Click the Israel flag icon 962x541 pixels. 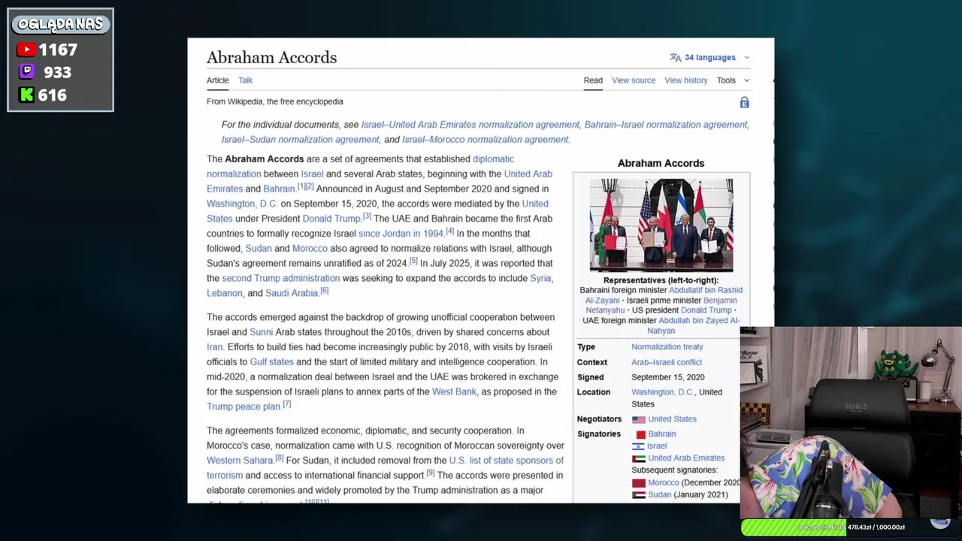pos(639,446)
